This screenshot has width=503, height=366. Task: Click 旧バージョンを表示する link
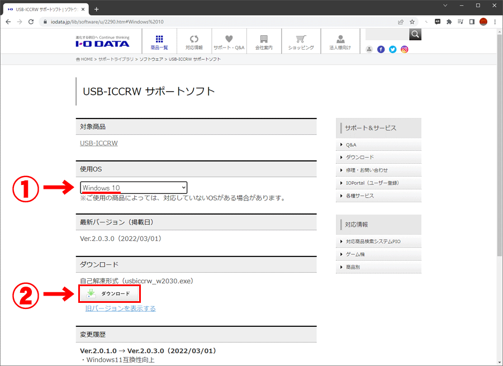pyautogui.click(x=121, y=308)
